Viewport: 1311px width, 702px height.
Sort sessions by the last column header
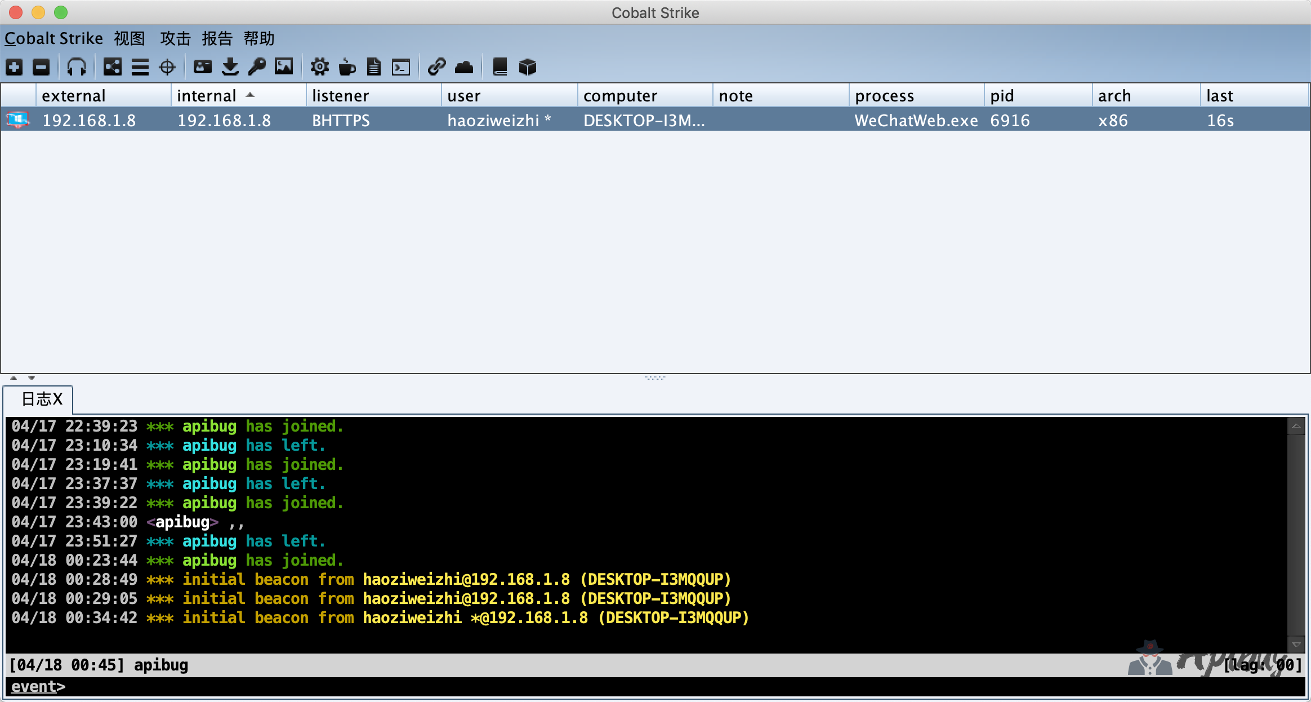1220,96
